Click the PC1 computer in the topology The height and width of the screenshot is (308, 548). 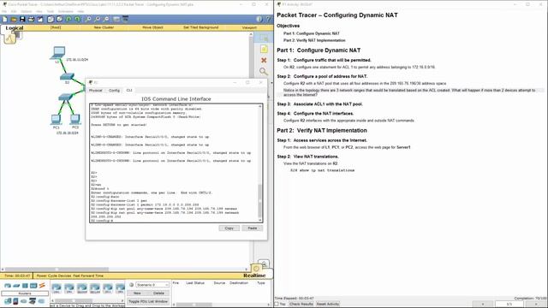(x=56, y=120)
